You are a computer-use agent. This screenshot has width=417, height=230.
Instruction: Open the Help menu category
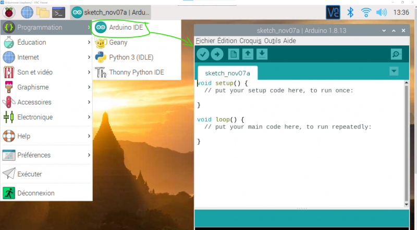click(46, 136)
